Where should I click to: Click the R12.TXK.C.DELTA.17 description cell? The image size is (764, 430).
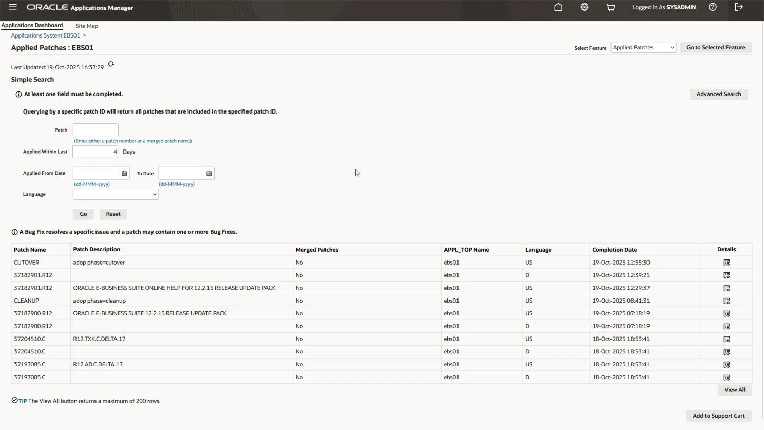click(x=99, y=339)
